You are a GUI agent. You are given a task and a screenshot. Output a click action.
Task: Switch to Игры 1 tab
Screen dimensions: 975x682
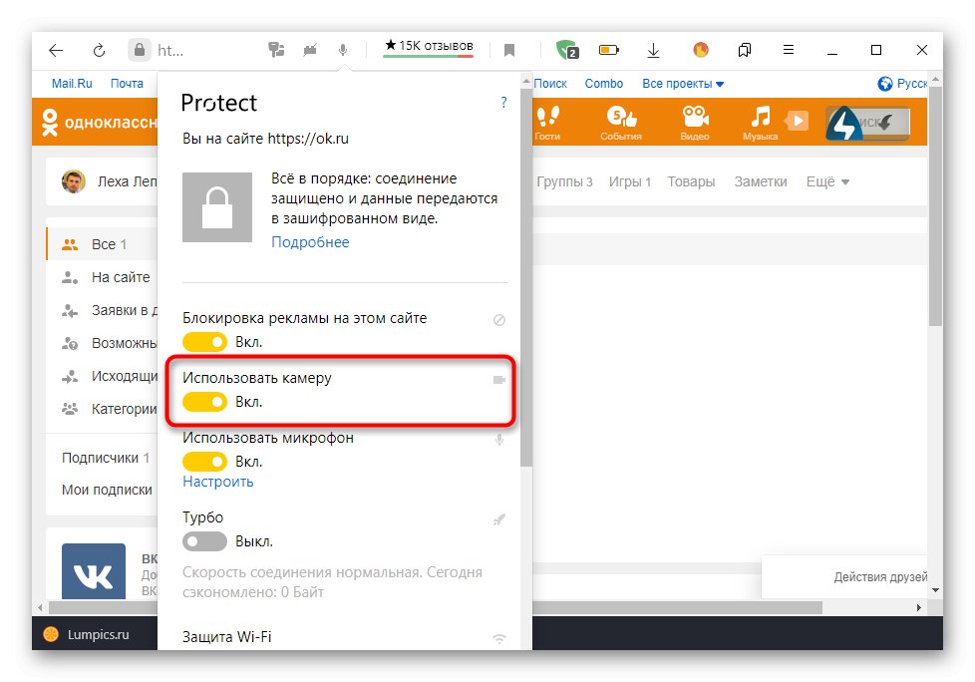[x=629, y=182]
